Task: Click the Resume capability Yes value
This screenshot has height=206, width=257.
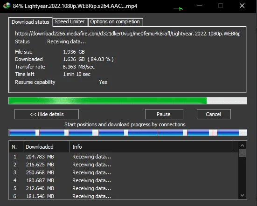Action: click(x=103, y=82)
